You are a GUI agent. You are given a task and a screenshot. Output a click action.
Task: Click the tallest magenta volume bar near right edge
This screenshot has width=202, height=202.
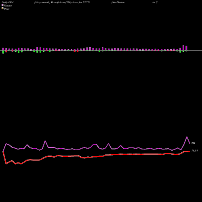coord(183,48)
